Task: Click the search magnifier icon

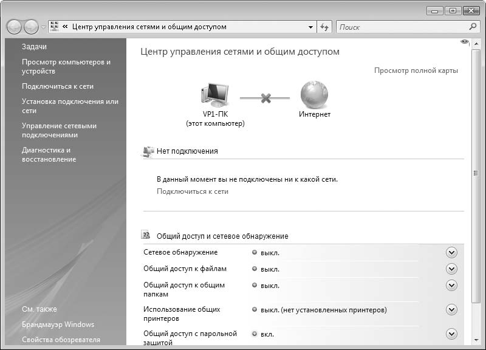Action: point(473,27)
